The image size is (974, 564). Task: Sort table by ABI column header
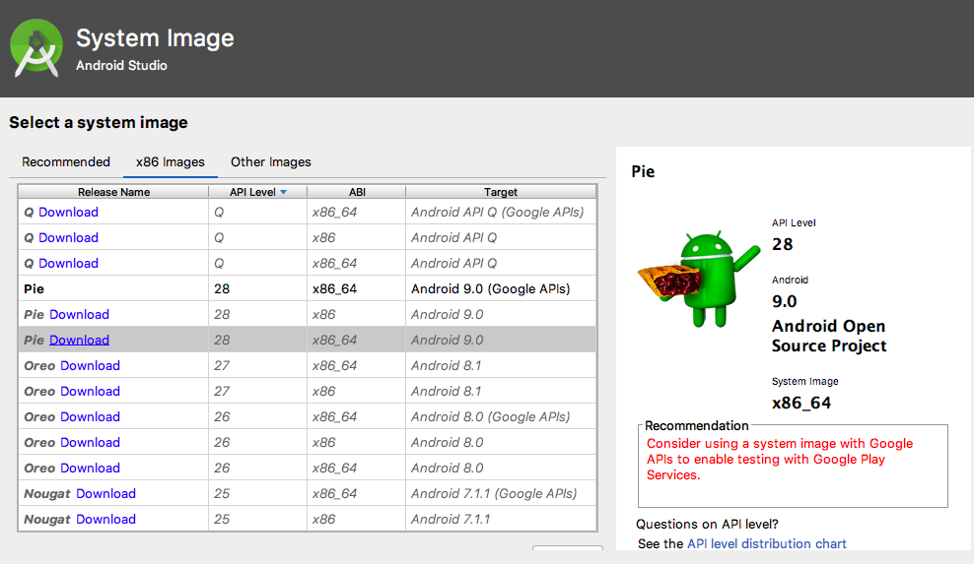(x=357, y=192)
